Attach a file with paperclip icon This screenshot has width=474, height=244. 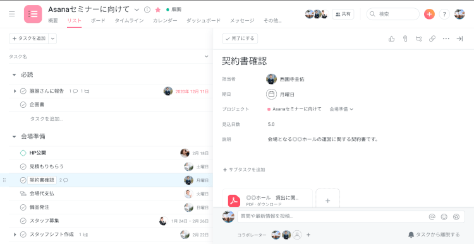[405, 38]
